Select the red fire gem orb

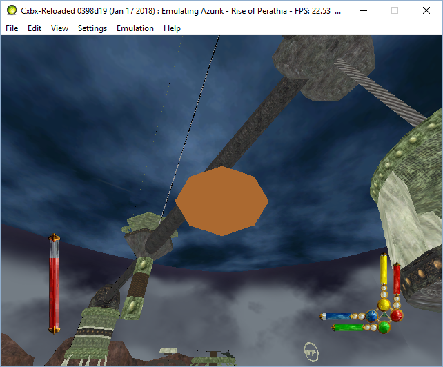pos(396,315)
